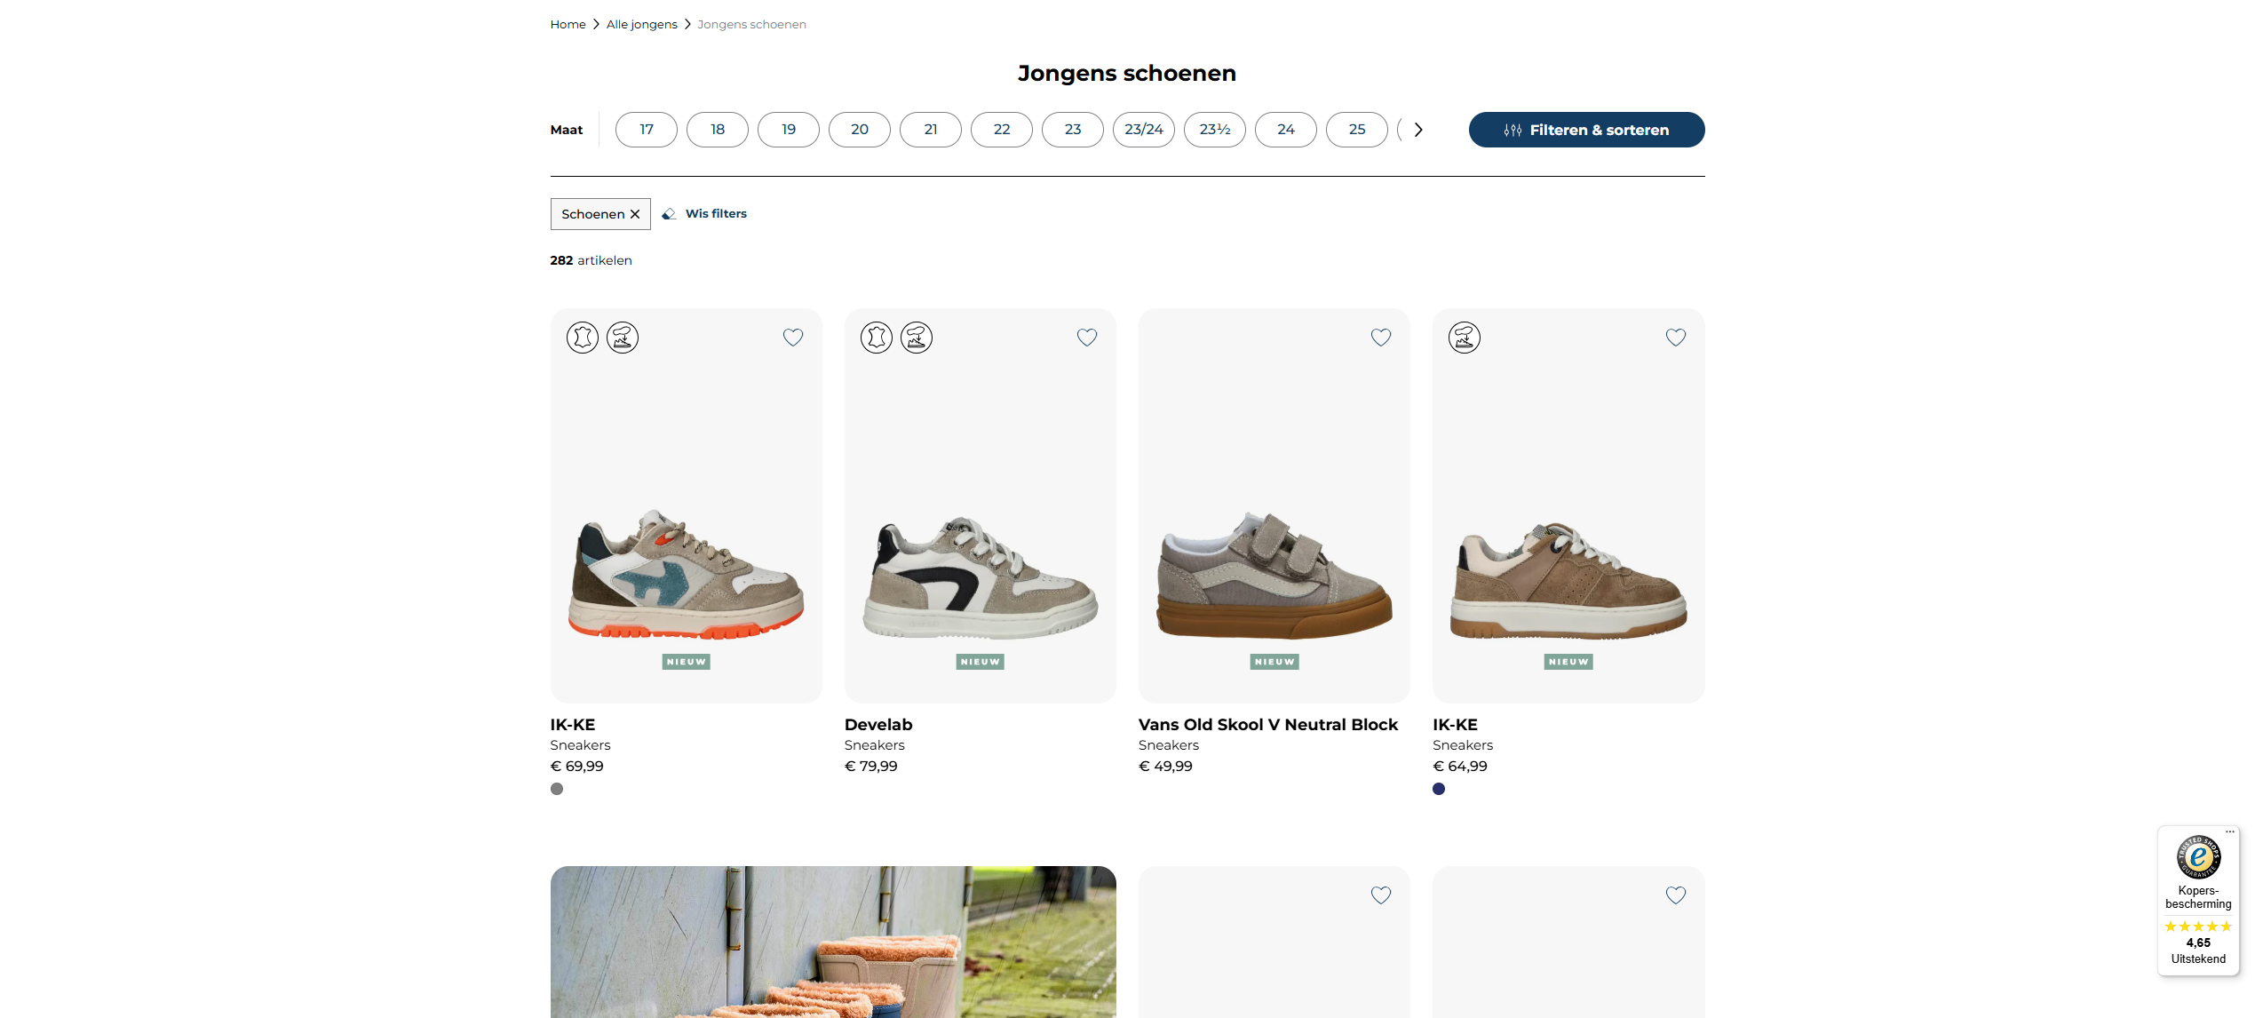2255x1018 pixels.
Task: Open Alle jongens breadcrumb
Action: tap(641, 24)
